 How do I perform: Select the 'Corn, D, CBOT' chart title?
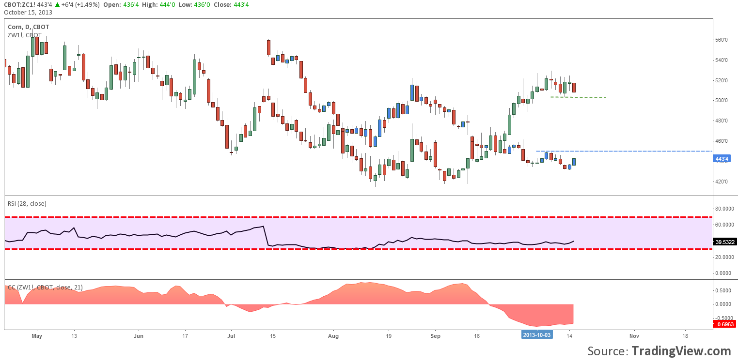[28, 27]
